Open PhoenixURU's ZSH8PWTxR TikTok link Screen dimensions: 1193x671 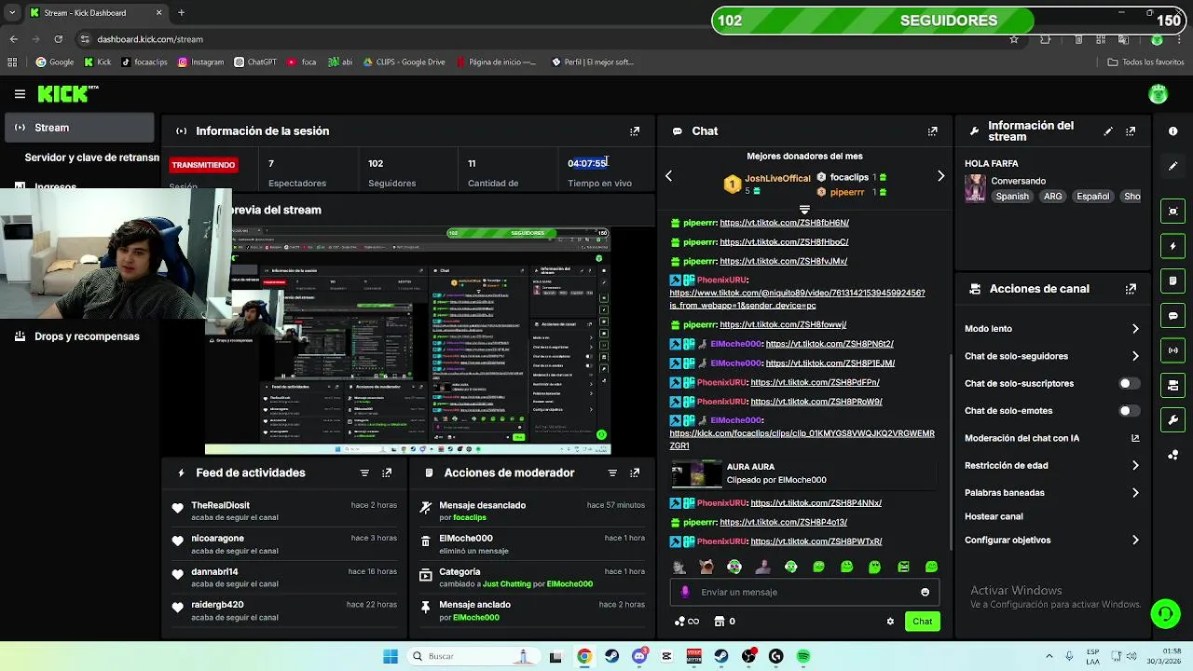(816, 541)
